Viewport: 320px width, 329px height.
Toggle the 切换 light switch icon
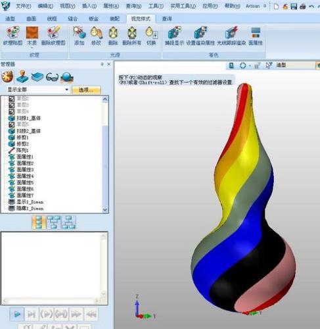click(151, 33)
